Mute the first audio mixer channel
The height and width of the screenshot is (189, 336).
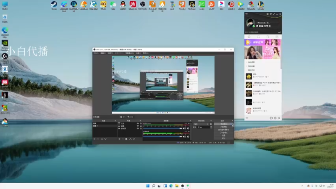click(184, 129)
